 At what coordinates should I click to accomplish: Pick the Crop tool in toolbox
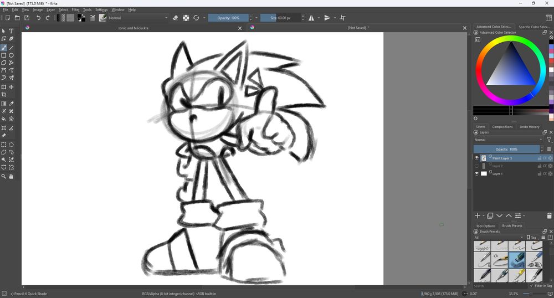[4, 95]
